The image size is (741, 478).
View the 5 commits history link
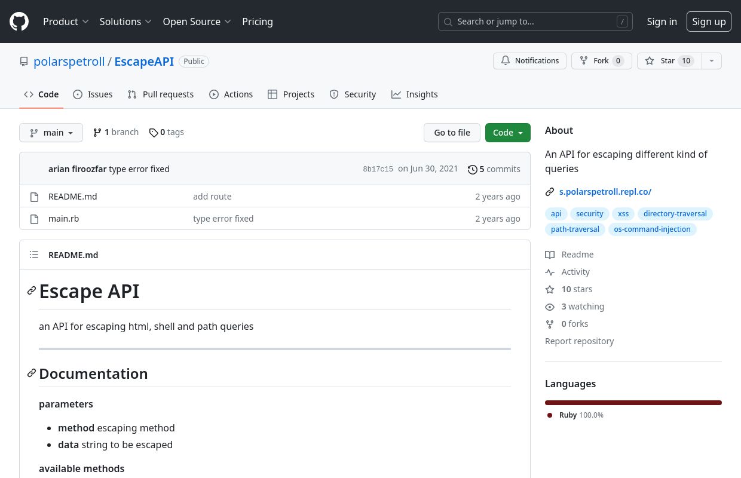[x=494, y=169]
